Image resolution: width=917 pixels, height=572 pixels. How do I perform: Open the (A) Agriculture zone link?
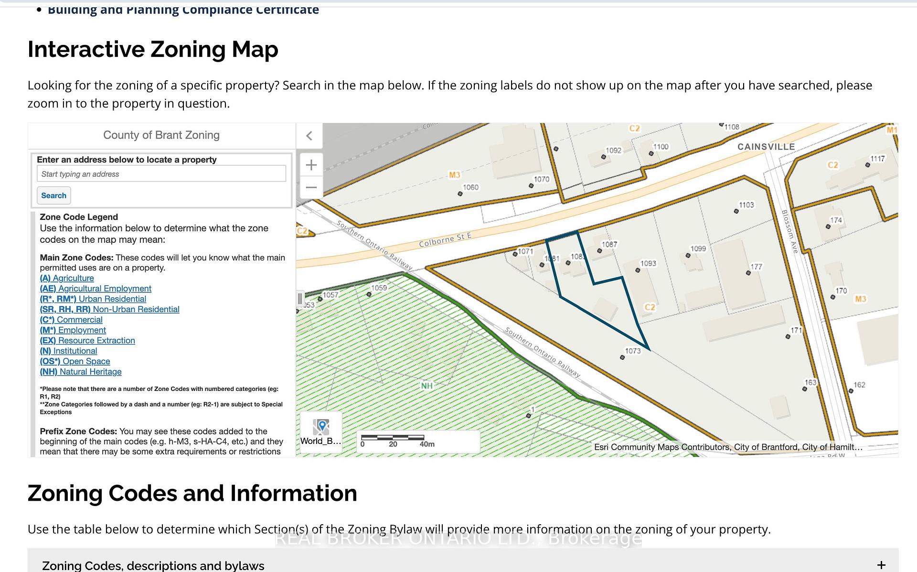pos(67,278)
